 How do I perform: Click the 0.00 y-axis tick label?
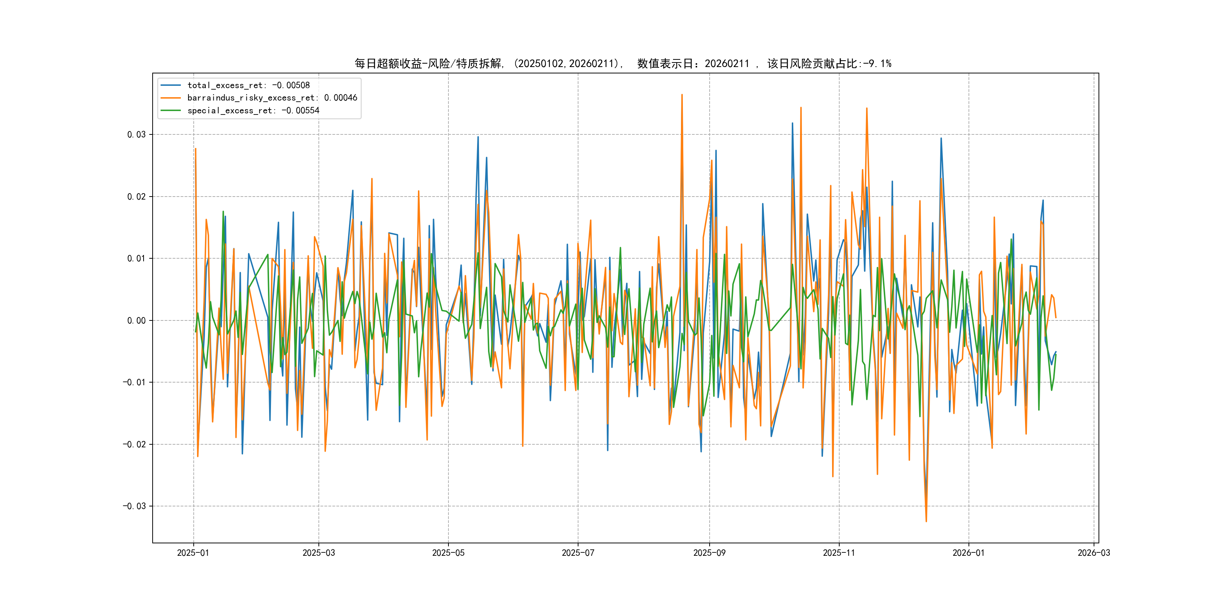pyautogui.click(x=136, y=321)
